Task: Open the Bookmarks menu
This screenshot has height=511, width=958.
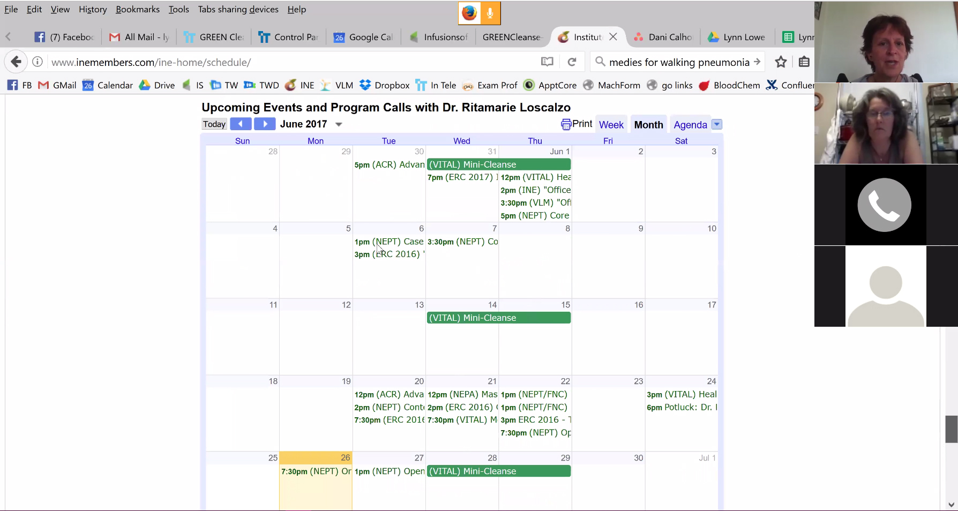Action: pos(138,10)
